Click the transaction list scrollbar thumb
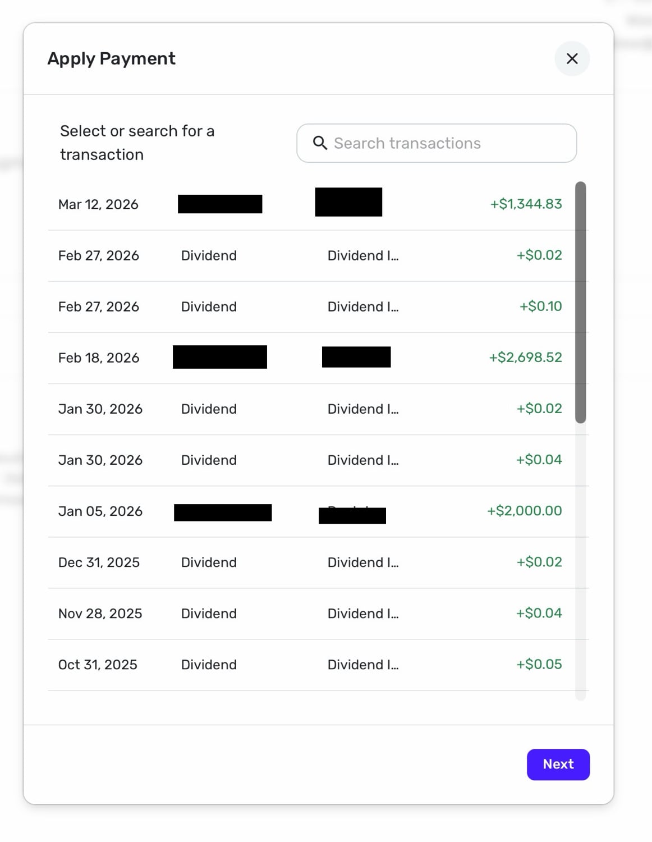652x842 pixels. (x=581, y=302)
